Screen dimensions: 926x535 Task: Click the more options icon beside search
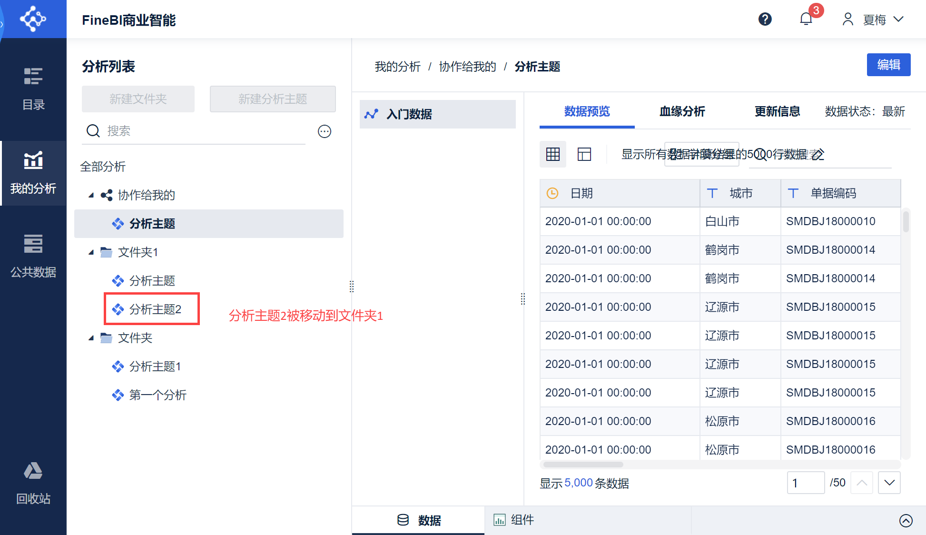click(x=325, y=131)
